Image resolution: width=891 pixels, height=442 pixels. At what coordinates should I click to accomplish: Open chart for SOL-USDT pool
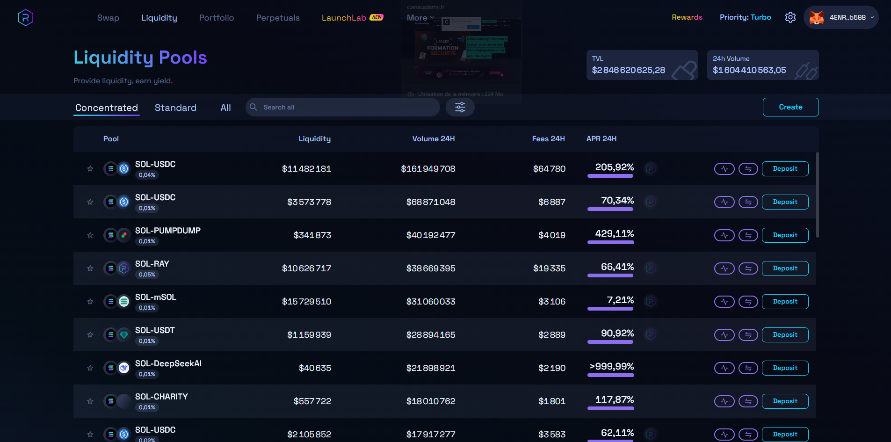click(724, 335)
